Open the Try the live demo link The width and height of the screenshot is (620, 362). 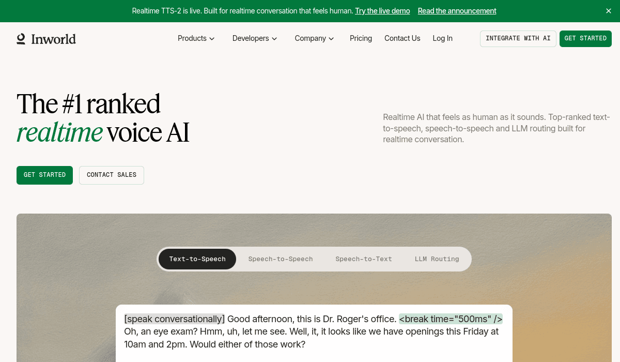click(x=382, y=11)
